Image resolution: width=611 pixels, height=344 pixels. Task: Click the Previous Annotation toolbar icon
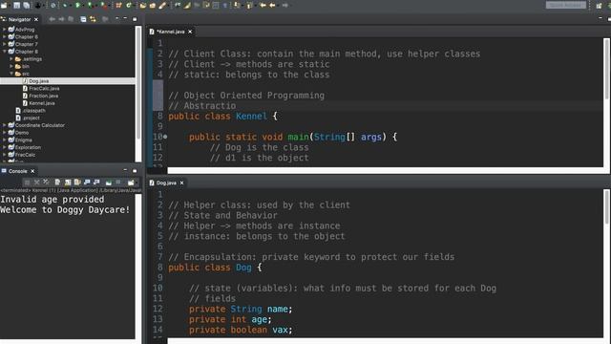coord(249,6)
